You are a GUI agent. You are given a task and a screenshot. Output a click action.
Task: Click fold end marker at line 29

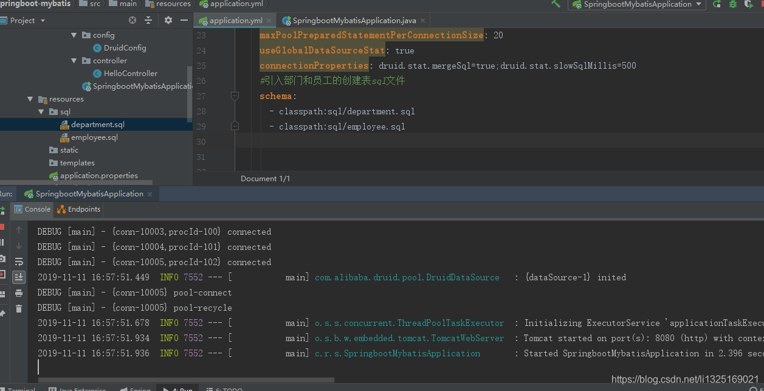tap(235, 126)
